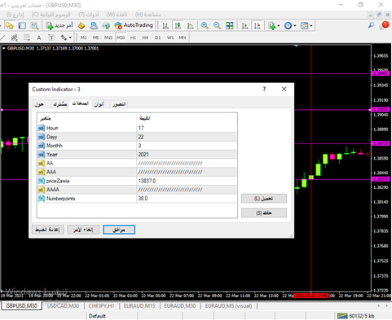This screenshot has height=320, width=392.
Task: Expand the periodicity clock dropdown arrow
Action: (x=295, y=26)
